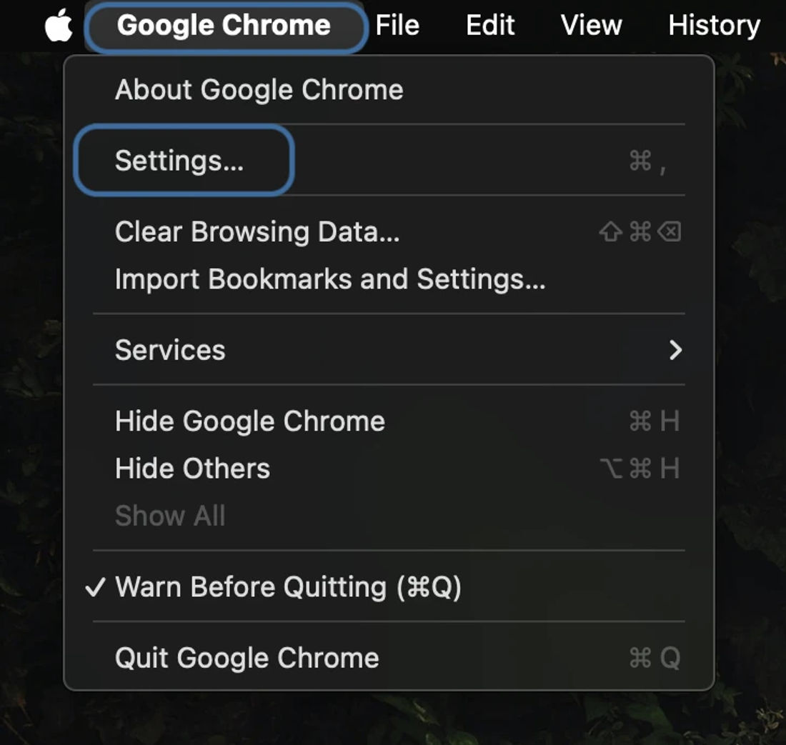Click the Clear Browsing Data shortcut icons

pos(640,232)
